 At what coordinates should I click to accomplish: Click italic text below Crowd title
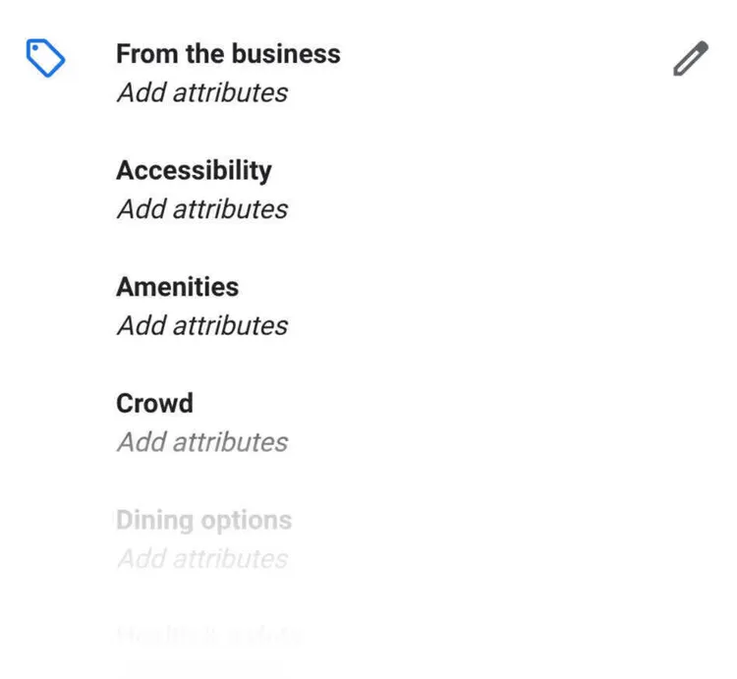pyautogui.click(x=202, y=442)
